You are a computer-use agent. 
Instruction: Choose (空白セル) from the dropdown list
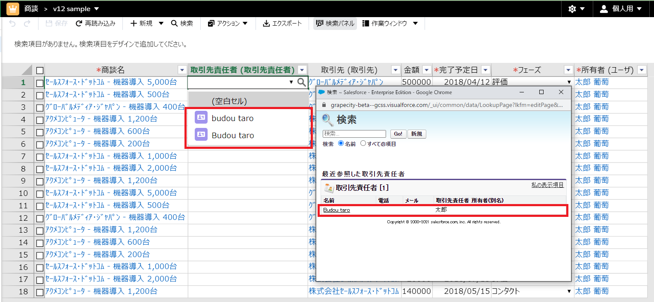point(248,101)
